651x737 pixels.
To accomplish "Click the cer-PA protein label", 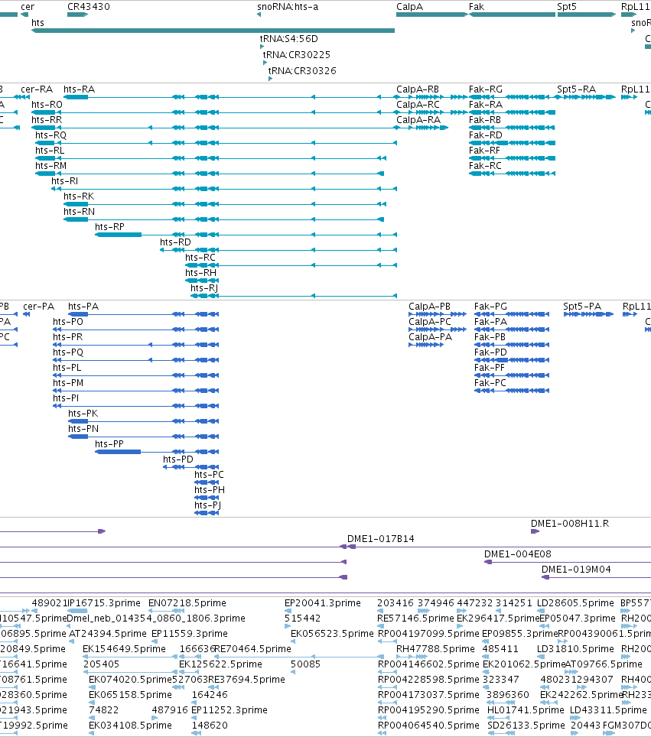I will pyautogui.click(x=38, y=307).
